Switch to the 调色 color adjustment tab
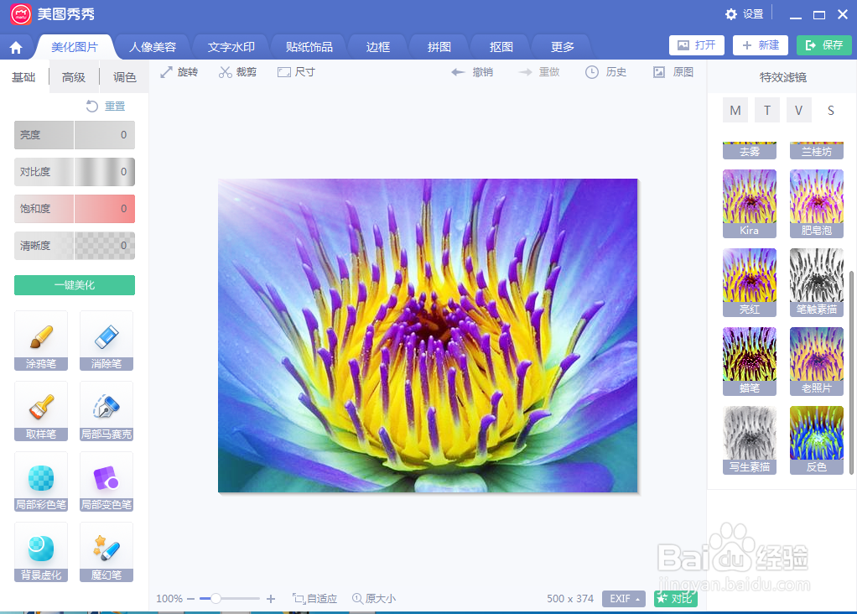857x614 pixels. tap(123, 75)
